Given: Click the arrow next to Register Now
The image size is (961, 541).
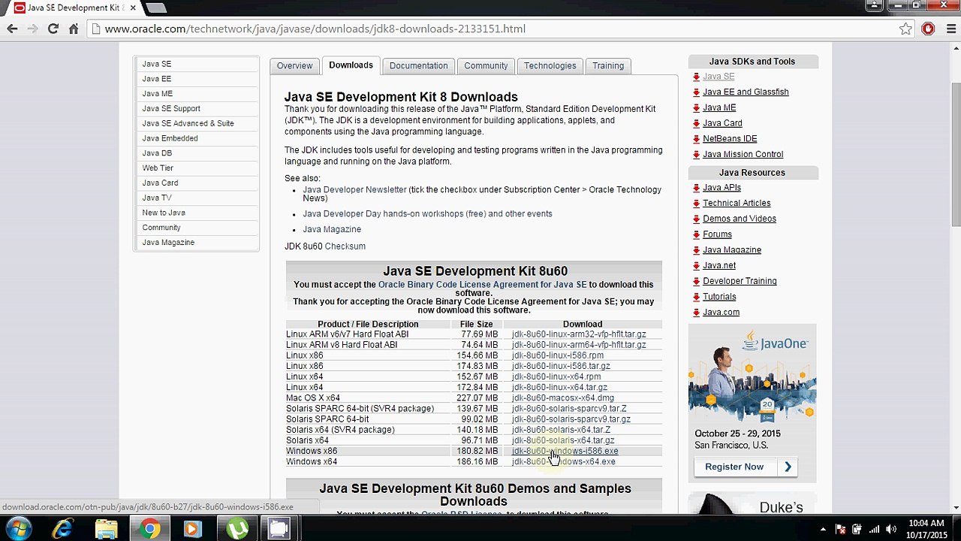Looking at the screenshot, I should (x=788, y=467).
